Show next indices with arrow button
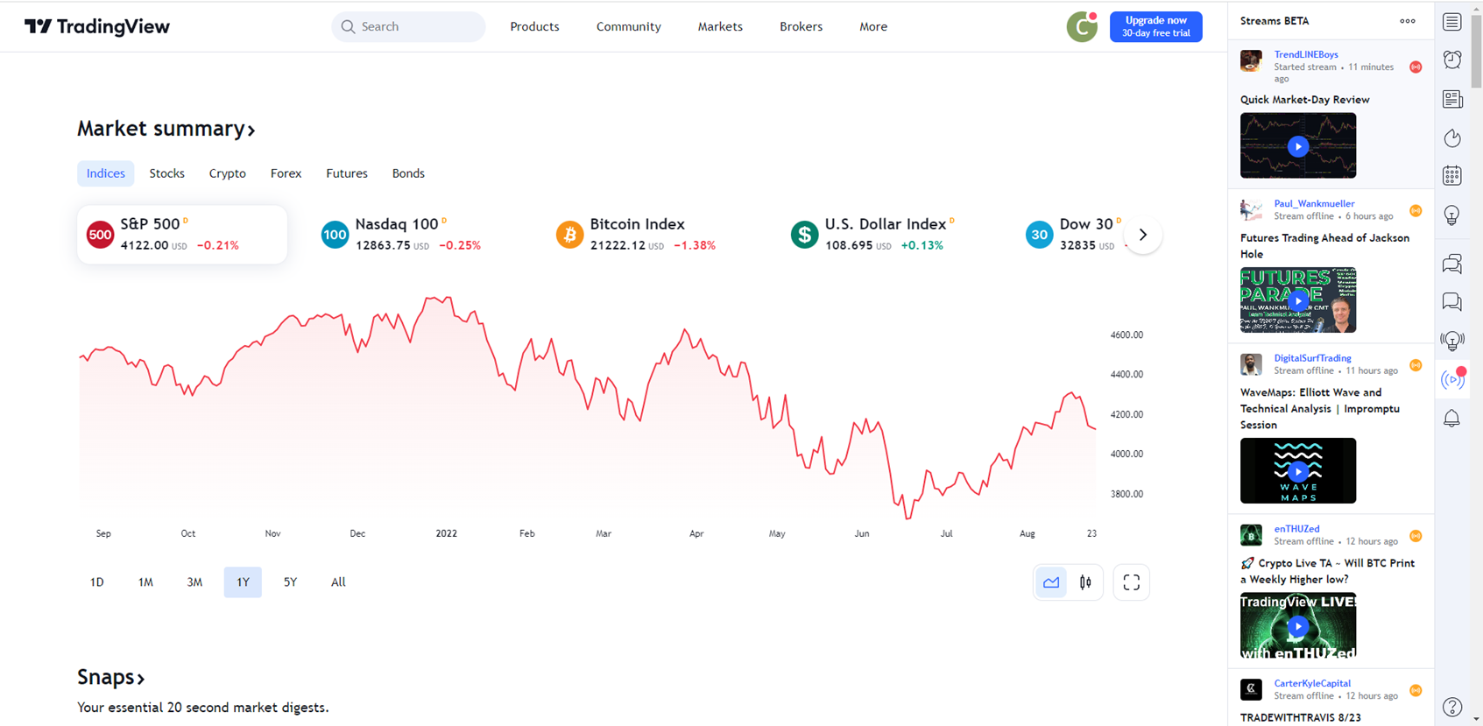Viewport: 1483px width, 726px height. coord(1142,235)
